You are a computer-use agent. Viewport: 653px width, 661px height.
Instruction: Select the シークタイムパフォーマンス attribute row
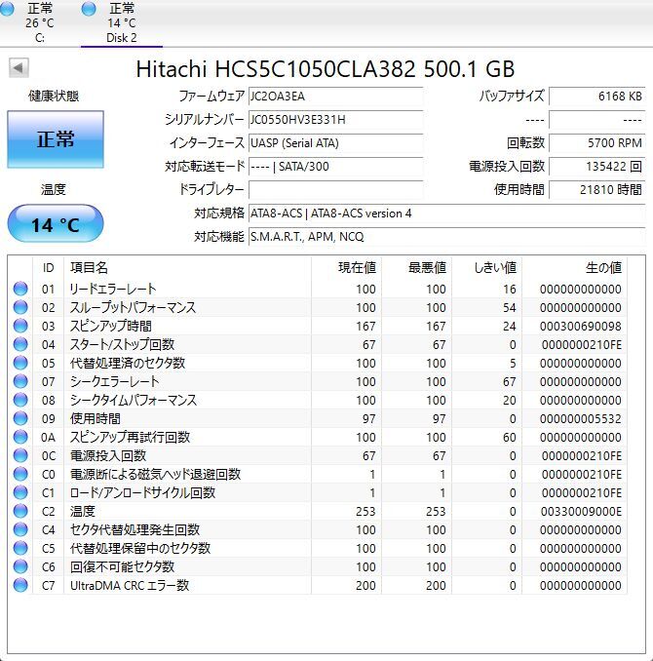(317, 400)
